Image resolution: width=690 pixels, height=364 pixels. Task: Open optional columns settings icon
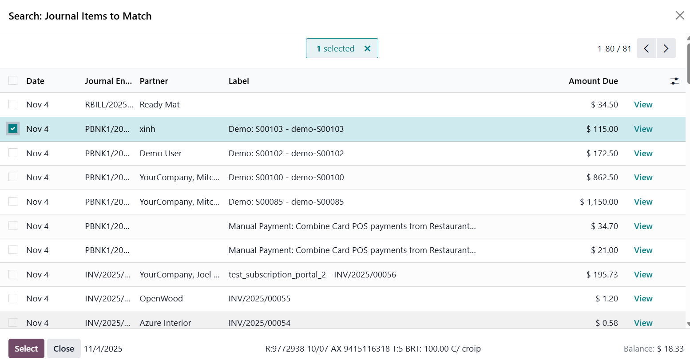pyautogui.click(x=674, y=81)
